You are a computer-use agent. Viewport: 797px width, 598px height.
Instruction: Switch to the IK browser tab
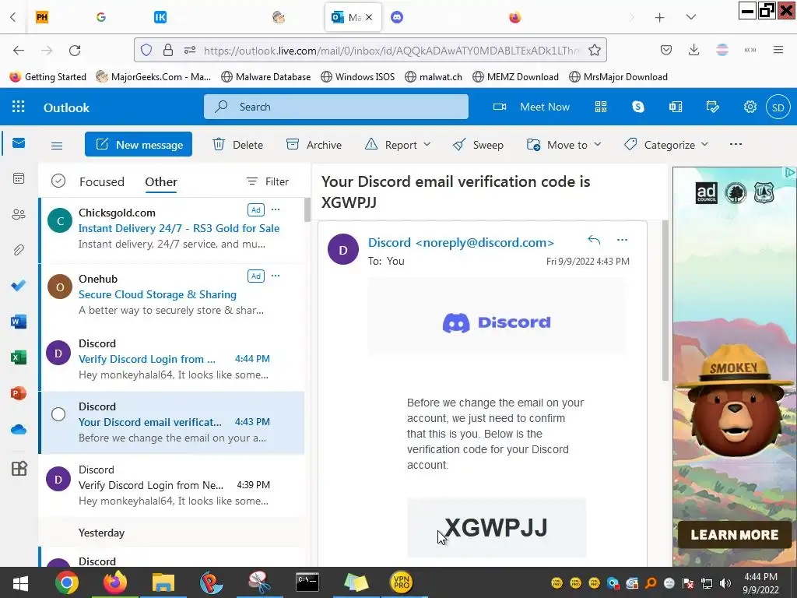(x=160, y=17)
